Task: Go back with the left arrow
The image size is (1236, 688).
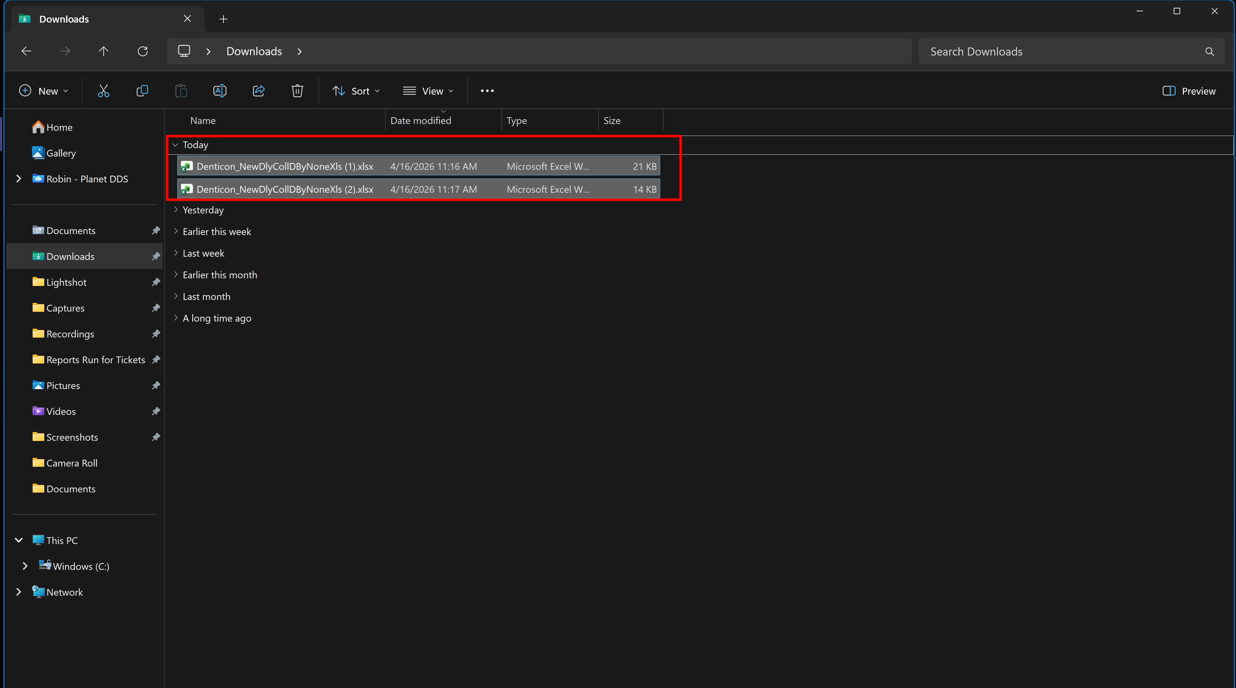Action: (26, 51)
